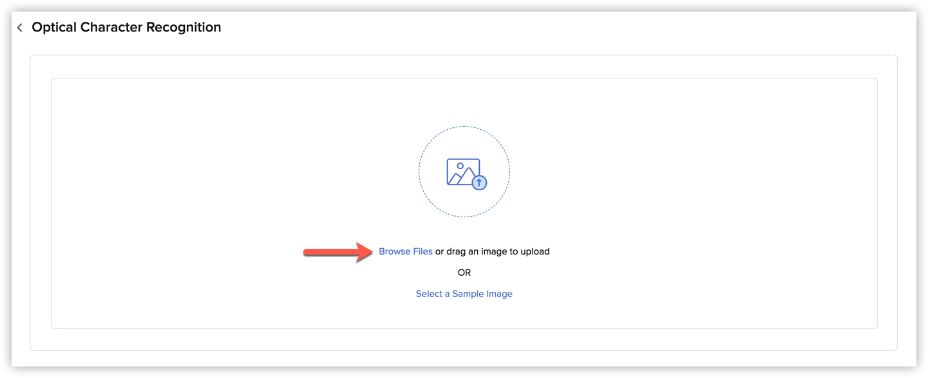Choose Select a Sample Image
Screen dimensions: 928x378
tap(464, 294)
